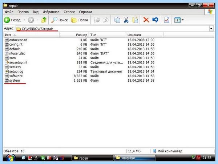
Task: Sort by the Тип column header
Action: point(107,35)
